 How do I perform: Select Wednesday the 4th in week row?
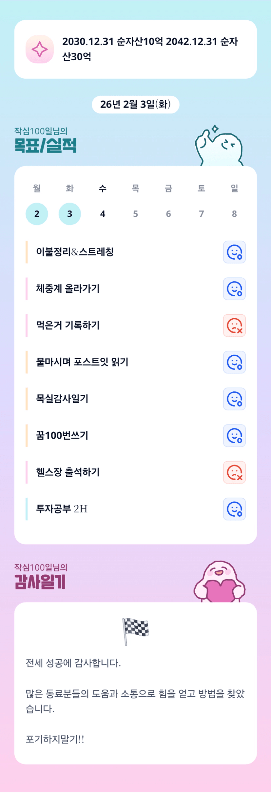click(103, 214)
